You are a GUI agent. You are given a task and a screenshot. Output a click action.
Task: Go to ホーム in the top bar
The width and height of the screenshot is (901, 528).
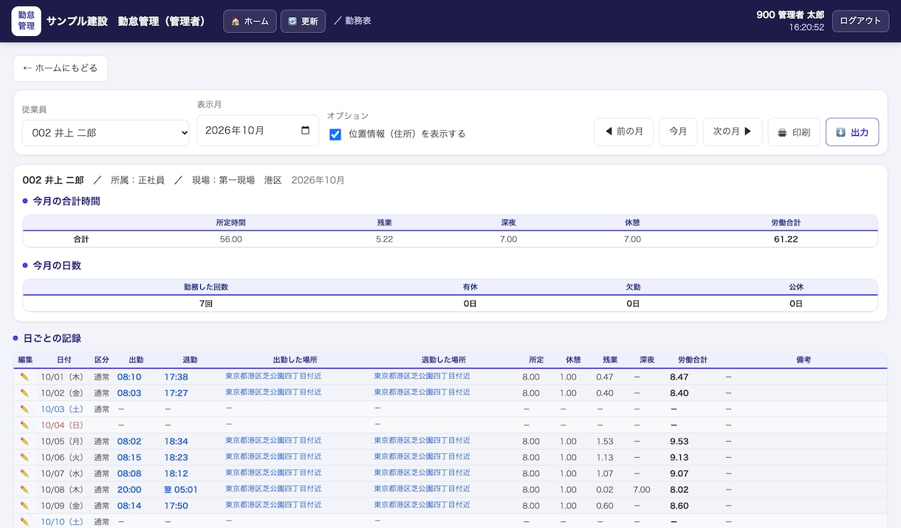(x=250, y=21)
